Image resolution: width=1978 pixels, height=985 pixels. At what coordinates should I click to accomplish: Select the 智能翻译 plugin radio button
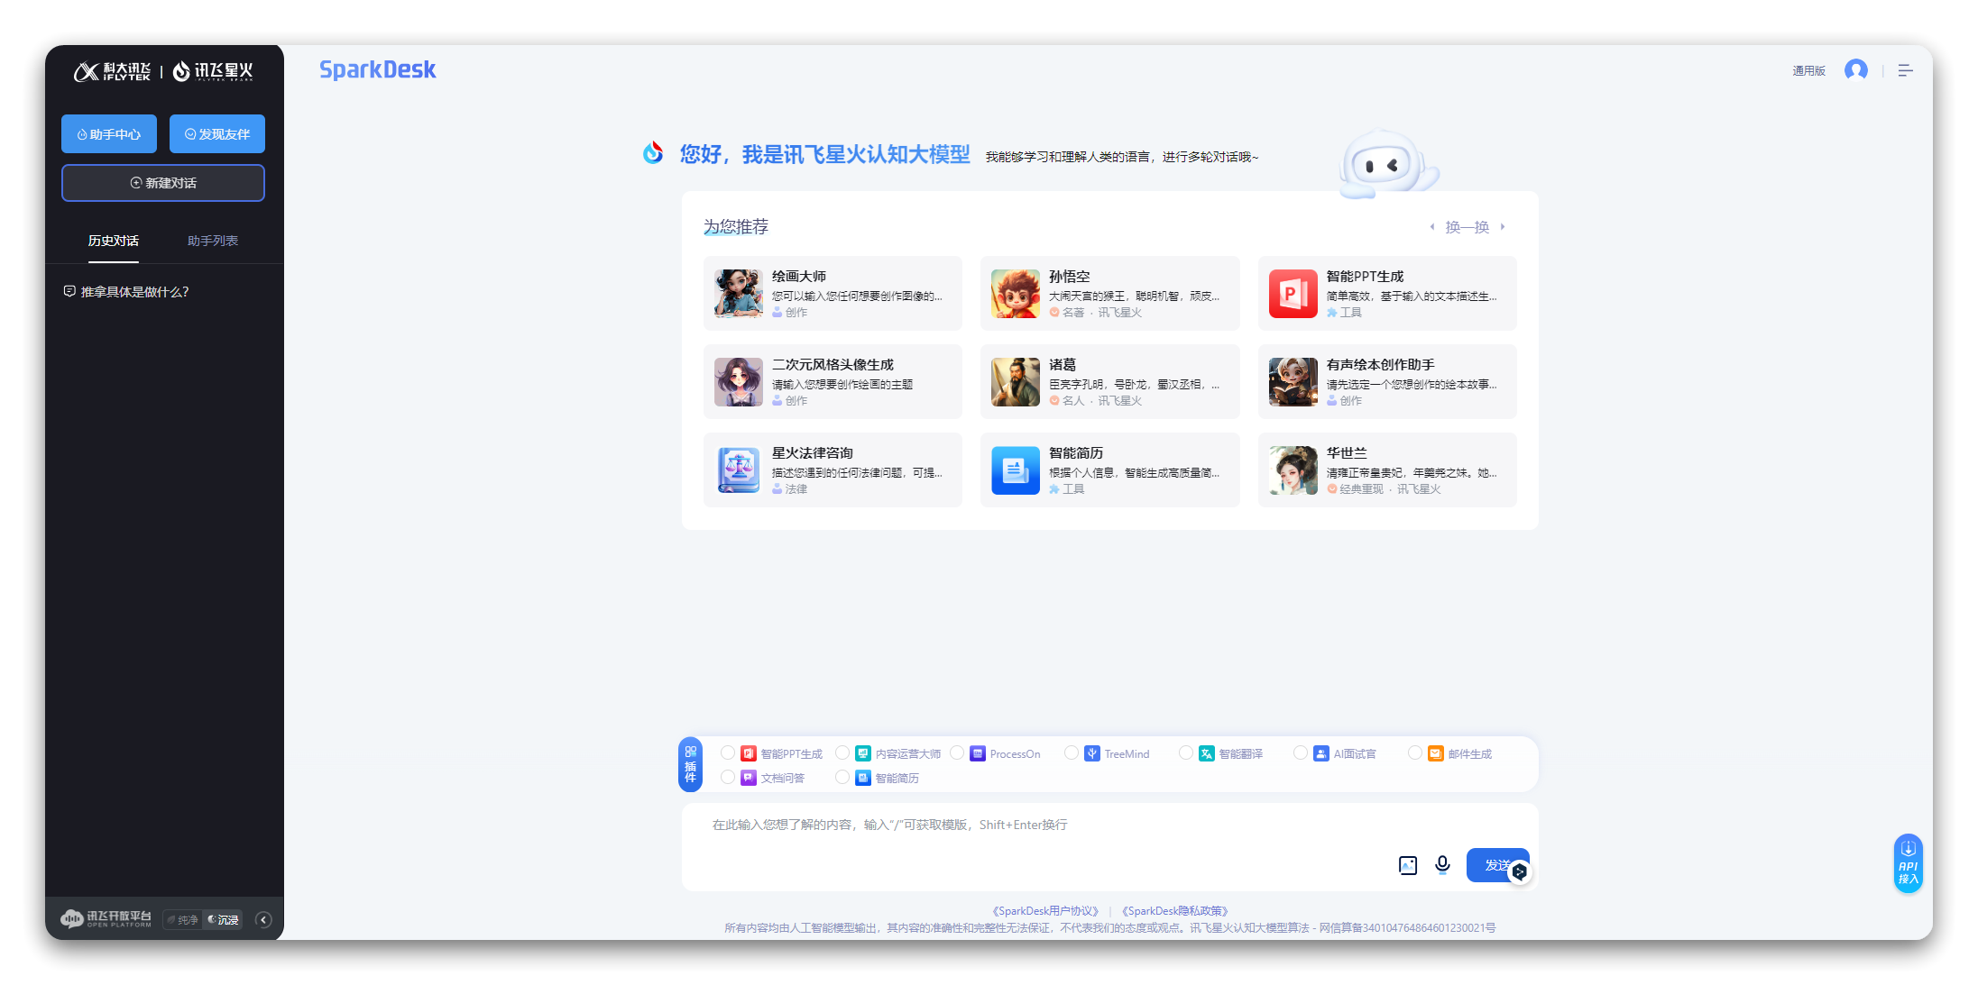pyautogui.click(x=1186, y=752)
